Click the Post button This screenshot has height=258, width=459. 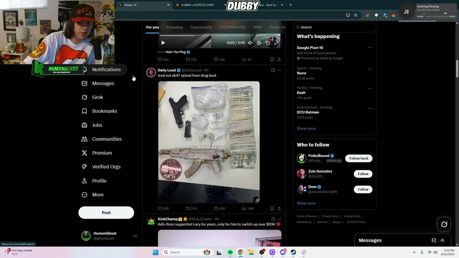[x=106, y=212]
